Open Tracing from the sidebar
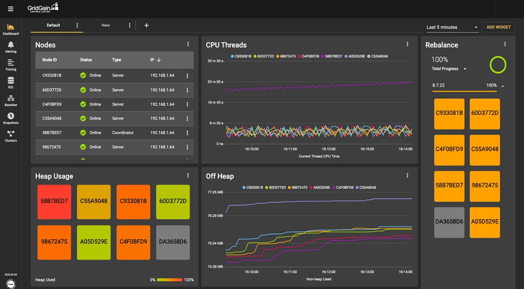Screen dimensions: 524x289 [x=11, y=65]
